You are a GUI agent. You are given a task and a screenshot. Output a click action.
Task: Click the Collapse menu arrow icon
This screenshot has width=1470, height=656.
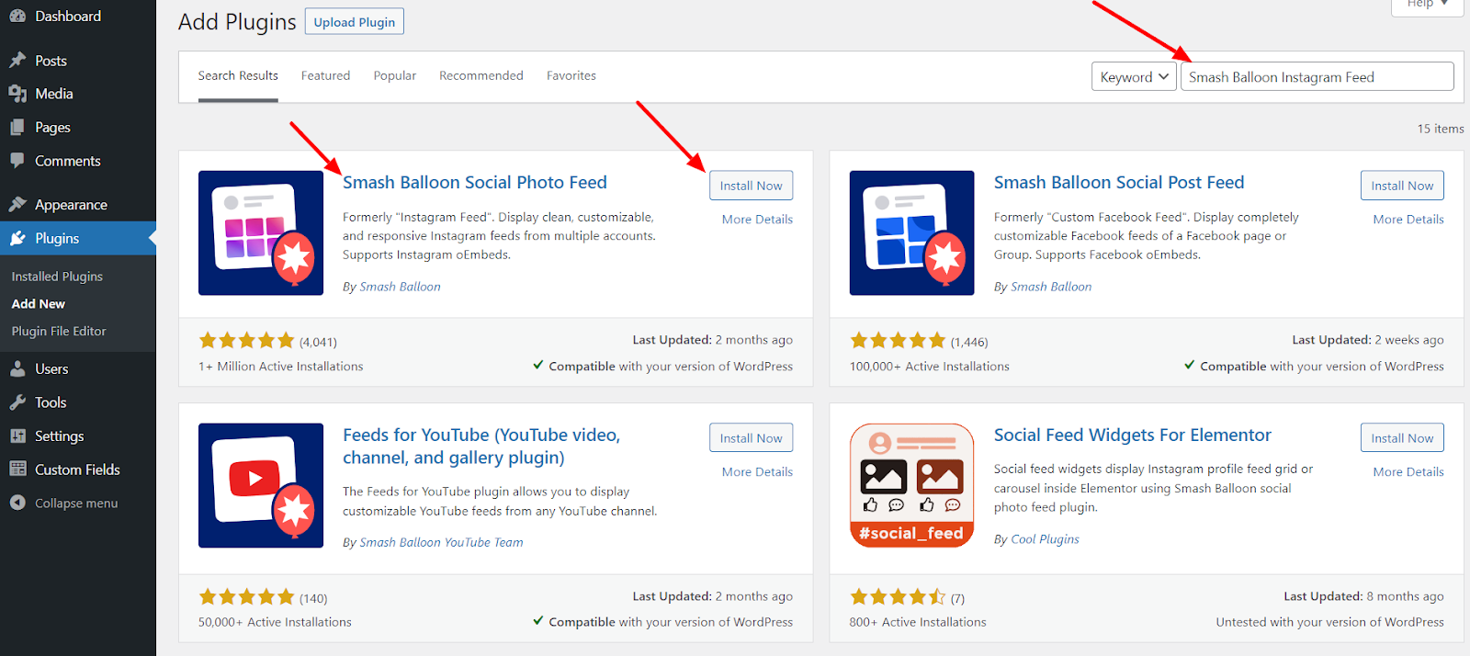click(x=17, y=503)
